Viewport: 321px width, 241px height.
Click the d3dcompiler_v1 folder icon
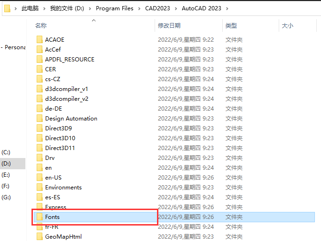(39, 89)
